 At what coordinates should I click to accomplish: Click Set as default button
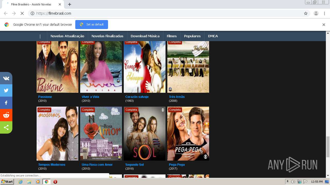point(92,24)
